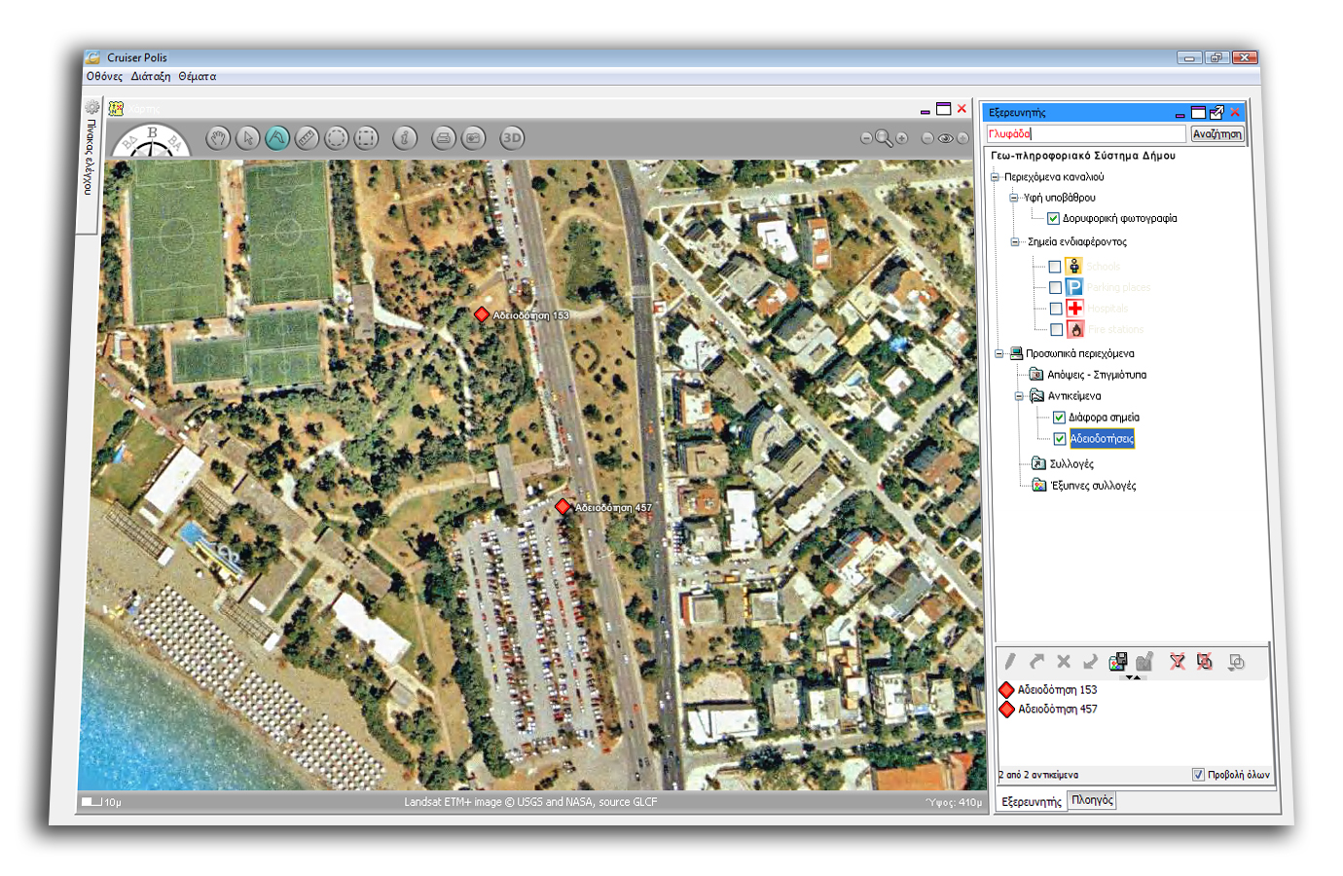Maximize the Χάρτης map panel
The height and width of the screenshot is (876, 1343).
(943, 108)
